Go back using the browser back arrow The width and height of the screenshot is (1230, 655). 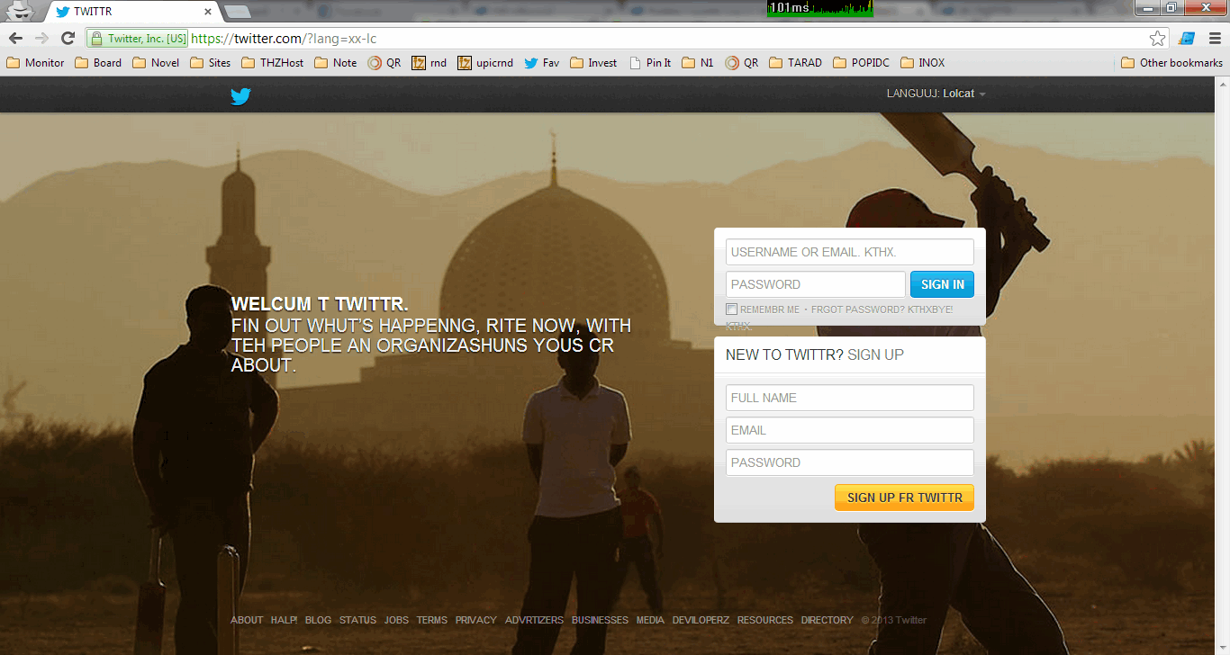[x=15, y=38]
